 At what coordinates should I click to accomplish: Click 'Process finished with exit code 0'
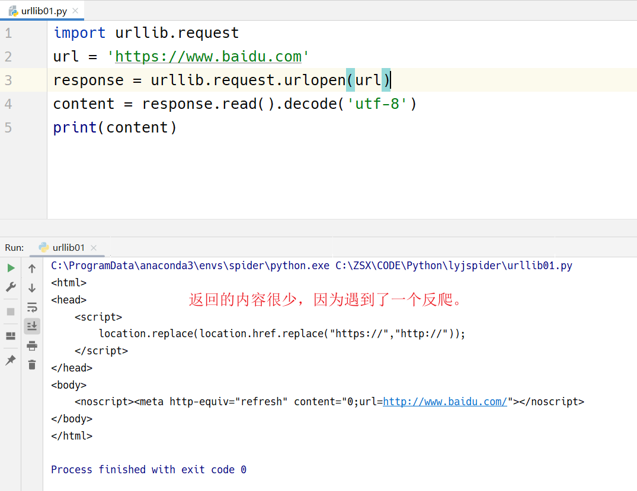[149, 470]
